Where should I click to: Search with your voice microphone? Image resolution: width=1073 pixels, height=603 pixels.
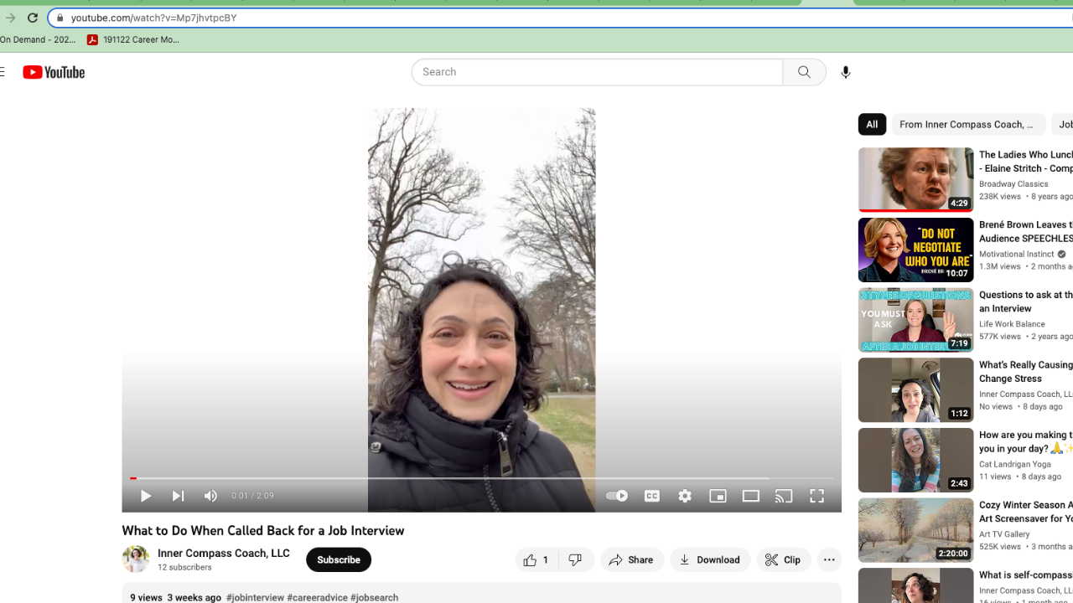[845, 72]
